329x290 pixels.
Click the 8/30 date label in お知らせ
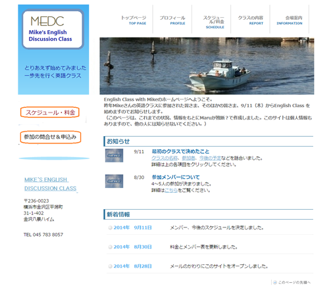click(x=139, y=178)
